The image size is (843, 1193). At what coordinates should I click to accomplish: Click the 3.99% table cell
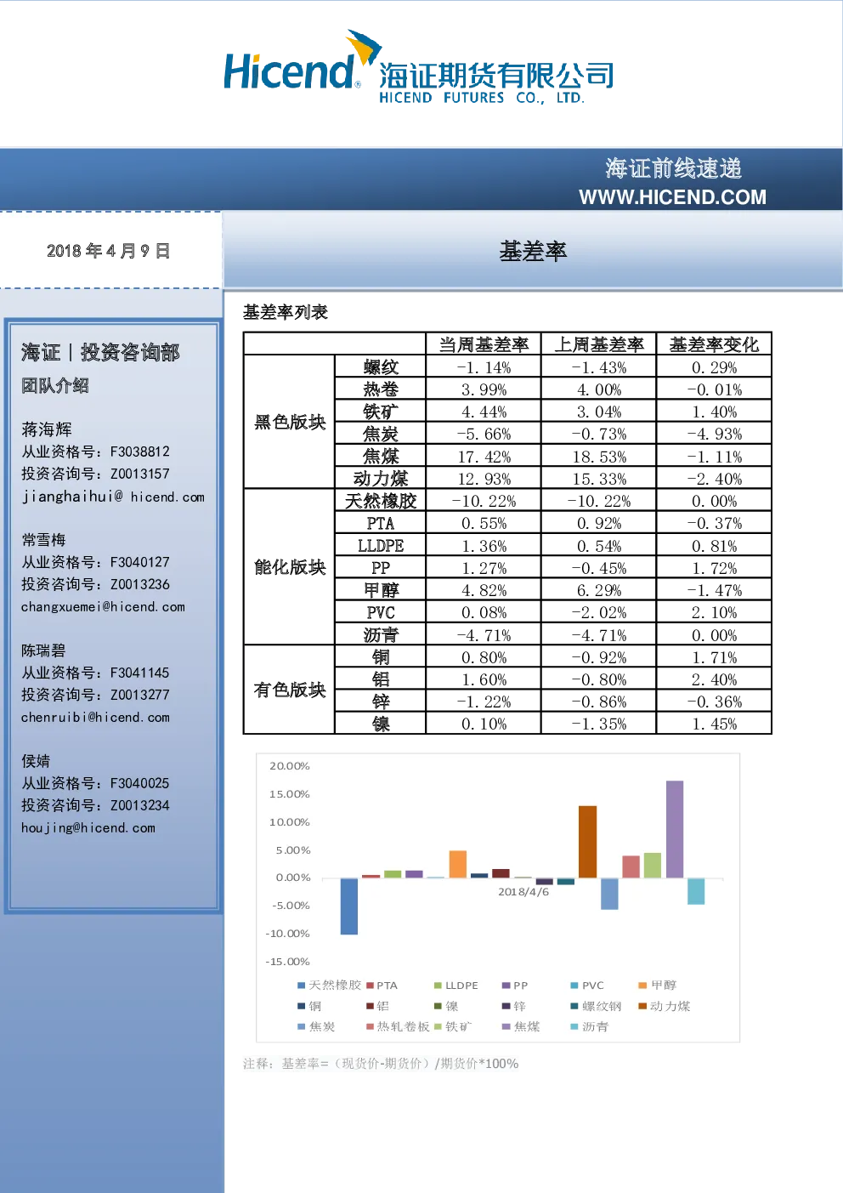[484, 389]
